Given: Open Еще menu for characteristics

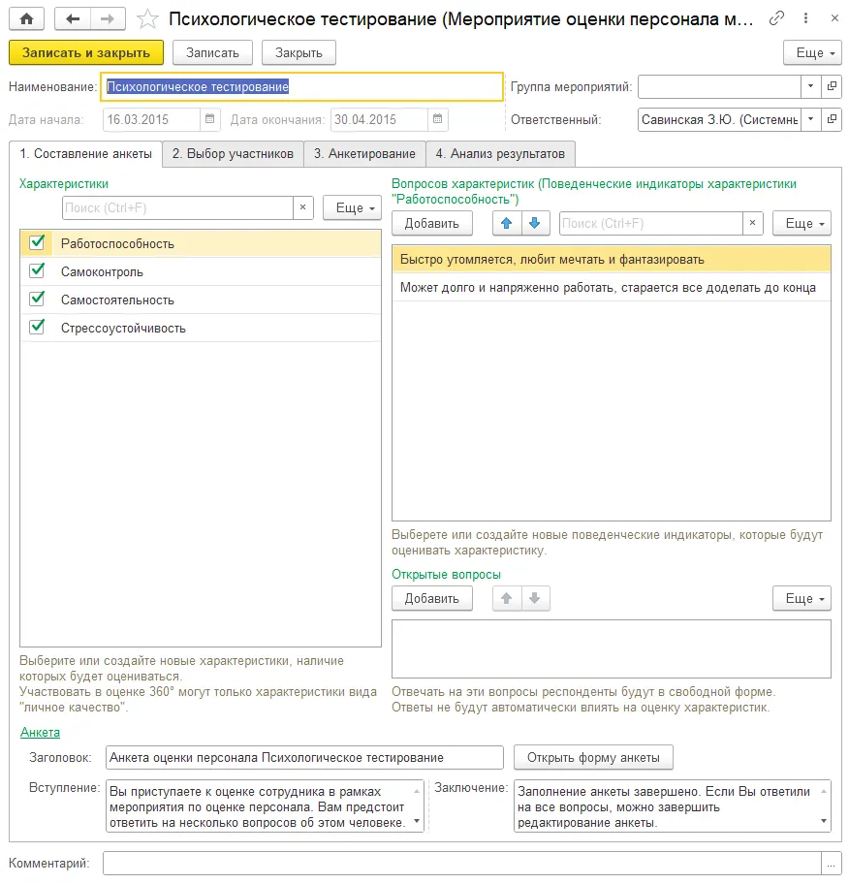Looking at the screenshot, I should [353, 208].
